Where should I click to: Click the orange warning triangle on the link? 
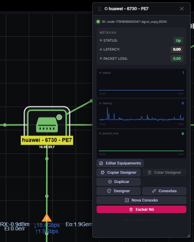47,218
